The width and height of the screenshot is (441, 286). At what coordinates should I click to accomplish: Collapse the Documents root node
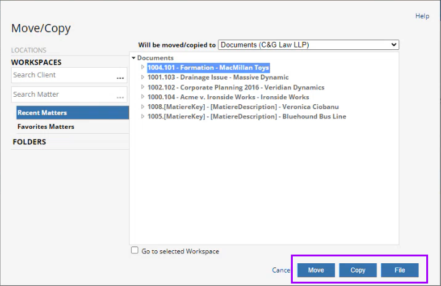pos(133,58)
